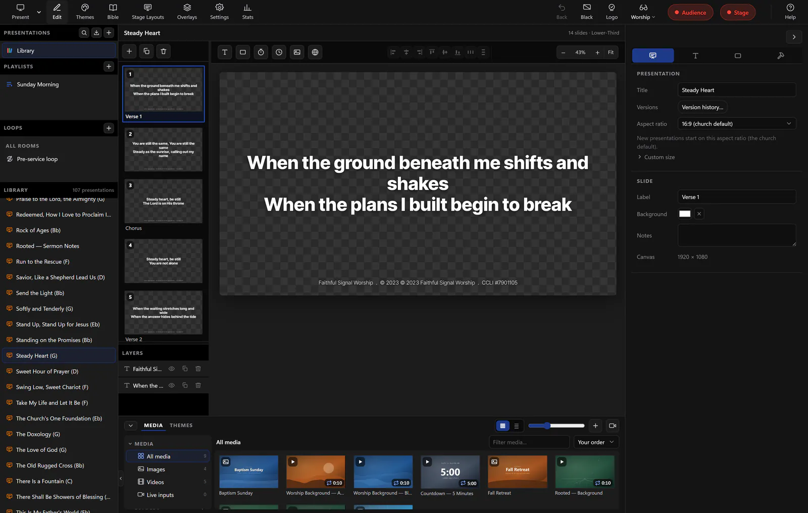Click the Filter media input field
This screenshot has width=808, height=513.
pyautogui.click(x=529, y=442)
